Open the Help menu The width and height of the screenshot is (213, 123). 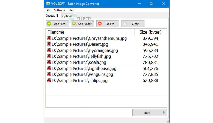point(72,10)
